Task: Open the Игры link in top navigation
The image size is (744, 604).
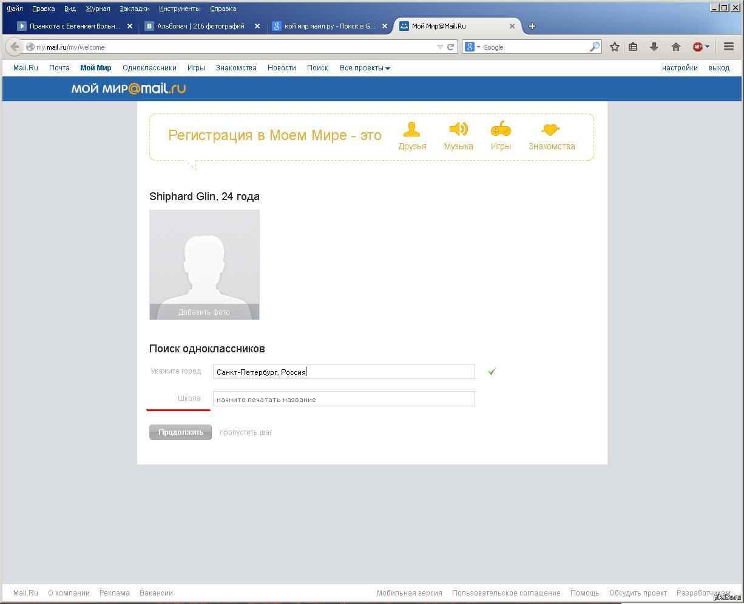Action: point(196,68)
